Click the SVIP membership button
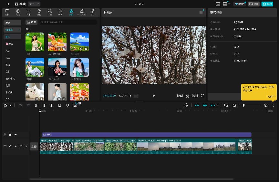Screen dimensions: 279x182 (x=240, y=4)
